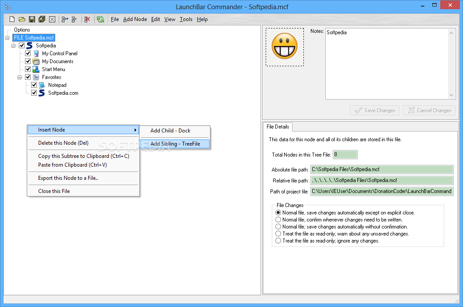Click the Absolute file path field

click(382, 170)
